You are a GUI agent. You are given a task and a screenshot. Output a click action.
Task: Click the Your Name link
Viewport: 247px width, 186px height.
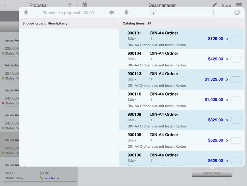click(x=51, y=178)
